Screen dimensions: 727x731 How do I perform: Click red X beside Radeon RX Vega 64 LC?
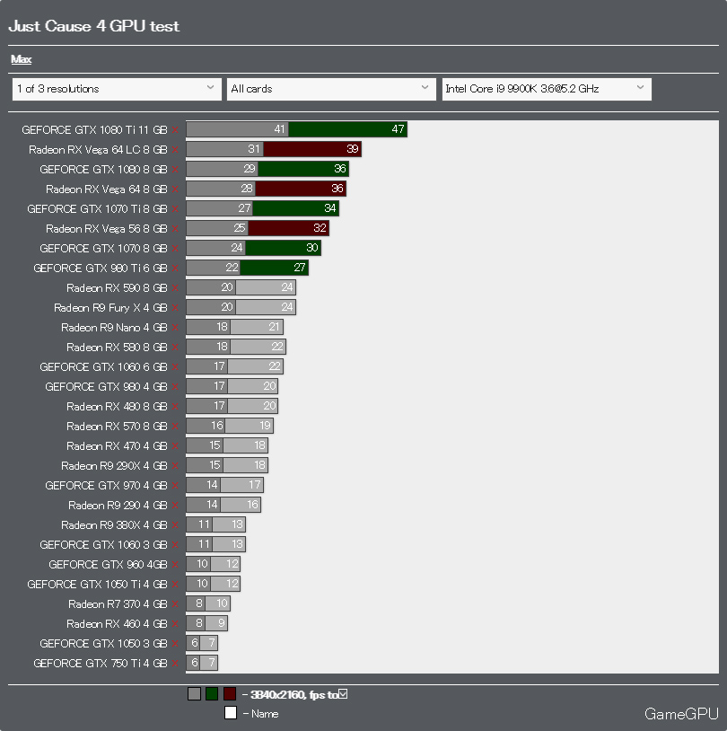(x=177, y=150)
